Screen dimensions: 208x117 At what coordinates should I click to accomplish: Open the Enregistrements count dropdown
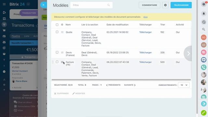point(184,85)
